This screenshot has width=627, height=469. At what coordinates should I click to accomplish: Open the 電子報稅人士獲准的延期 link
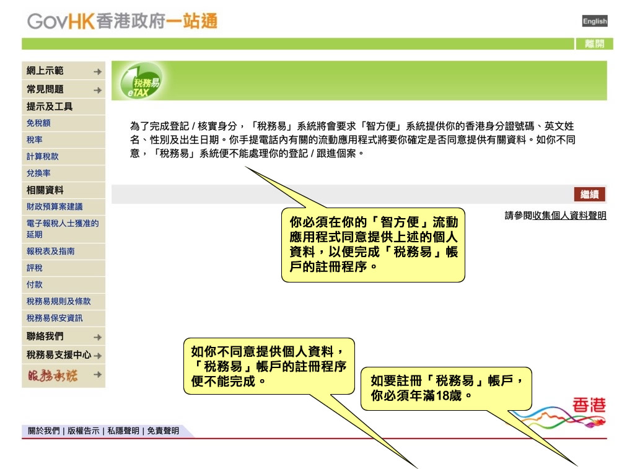pyautogui.click(x=63, y=229)
